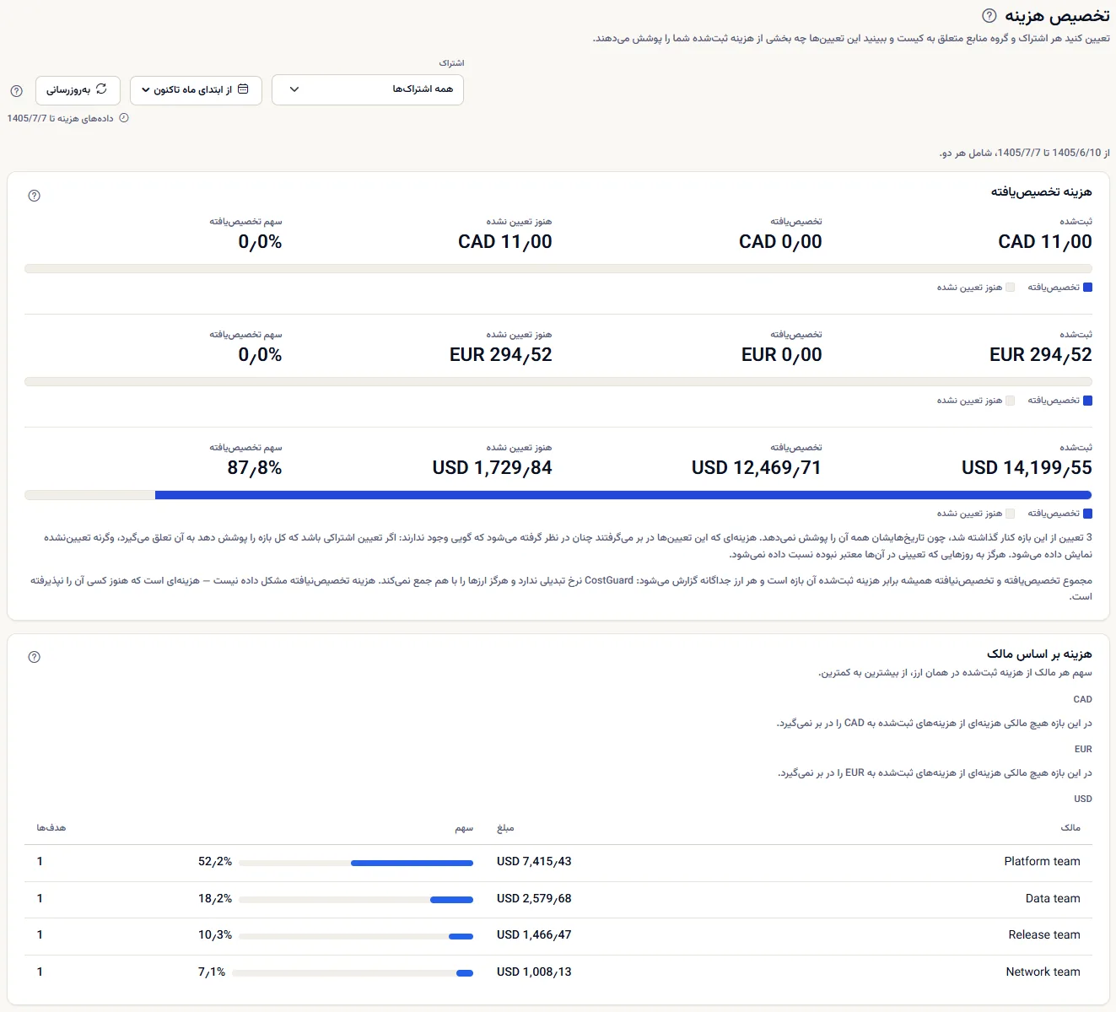Viewport: 1116px width, 1012px height.
Task: Open the help icon next to the به‌روزرسانی button
Action: tap(16, 91)
